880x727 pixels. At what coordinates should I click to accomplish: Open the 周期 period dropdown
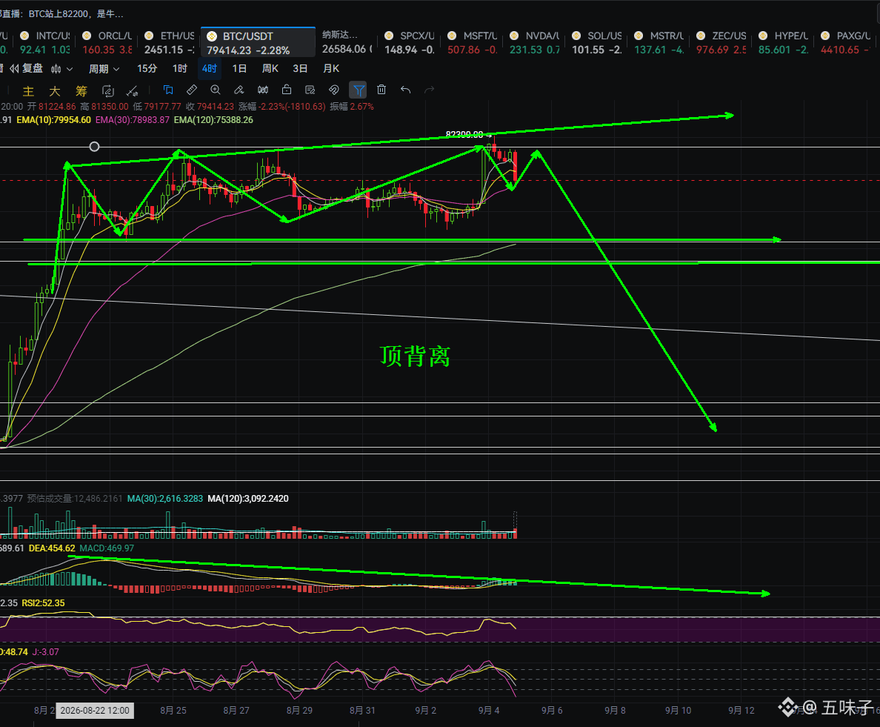[x=104, y=69]
